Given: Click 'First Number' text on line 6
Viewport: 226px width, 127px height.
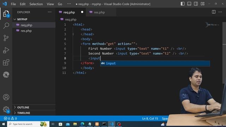Looking at the screenshot, I should [100, 49].
